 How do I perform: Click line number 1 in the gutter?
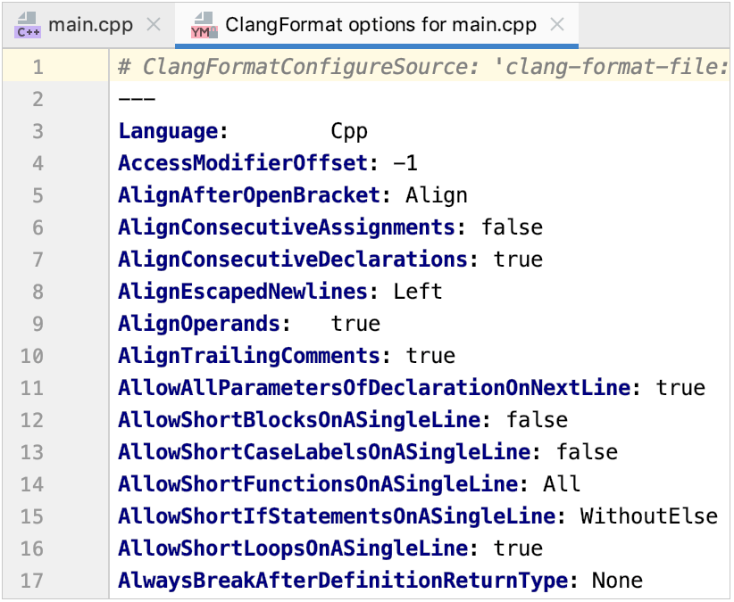click(x=36, y=66)
